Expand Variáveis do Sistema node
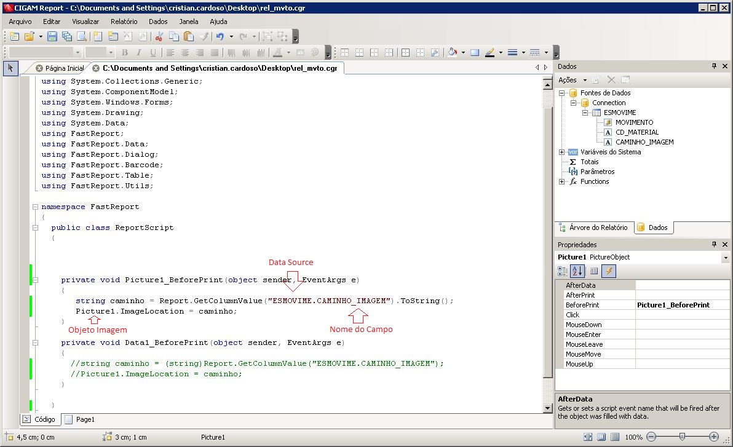Screen dimensions: 733x447 [561, 152]
